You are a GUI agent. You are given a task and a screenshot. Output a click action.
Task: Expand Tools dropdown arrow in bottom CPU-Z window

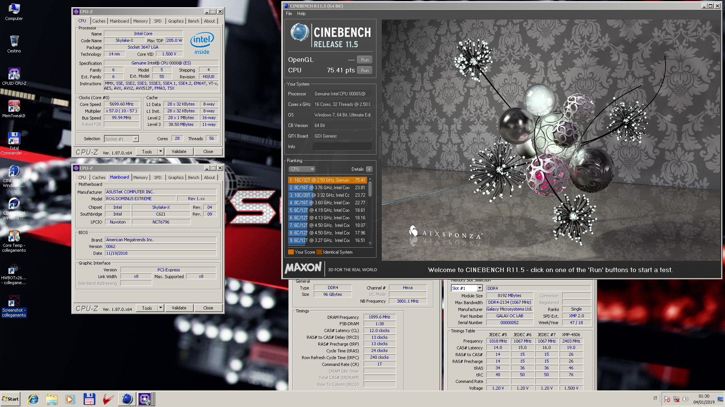pyautogui.click(x=160, y=308)
